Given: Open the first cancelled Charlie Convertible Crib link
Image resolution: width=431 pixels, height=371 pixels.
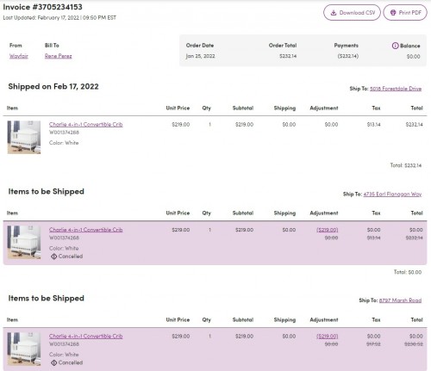Looking at the screenshot, I should coord(86,230).
